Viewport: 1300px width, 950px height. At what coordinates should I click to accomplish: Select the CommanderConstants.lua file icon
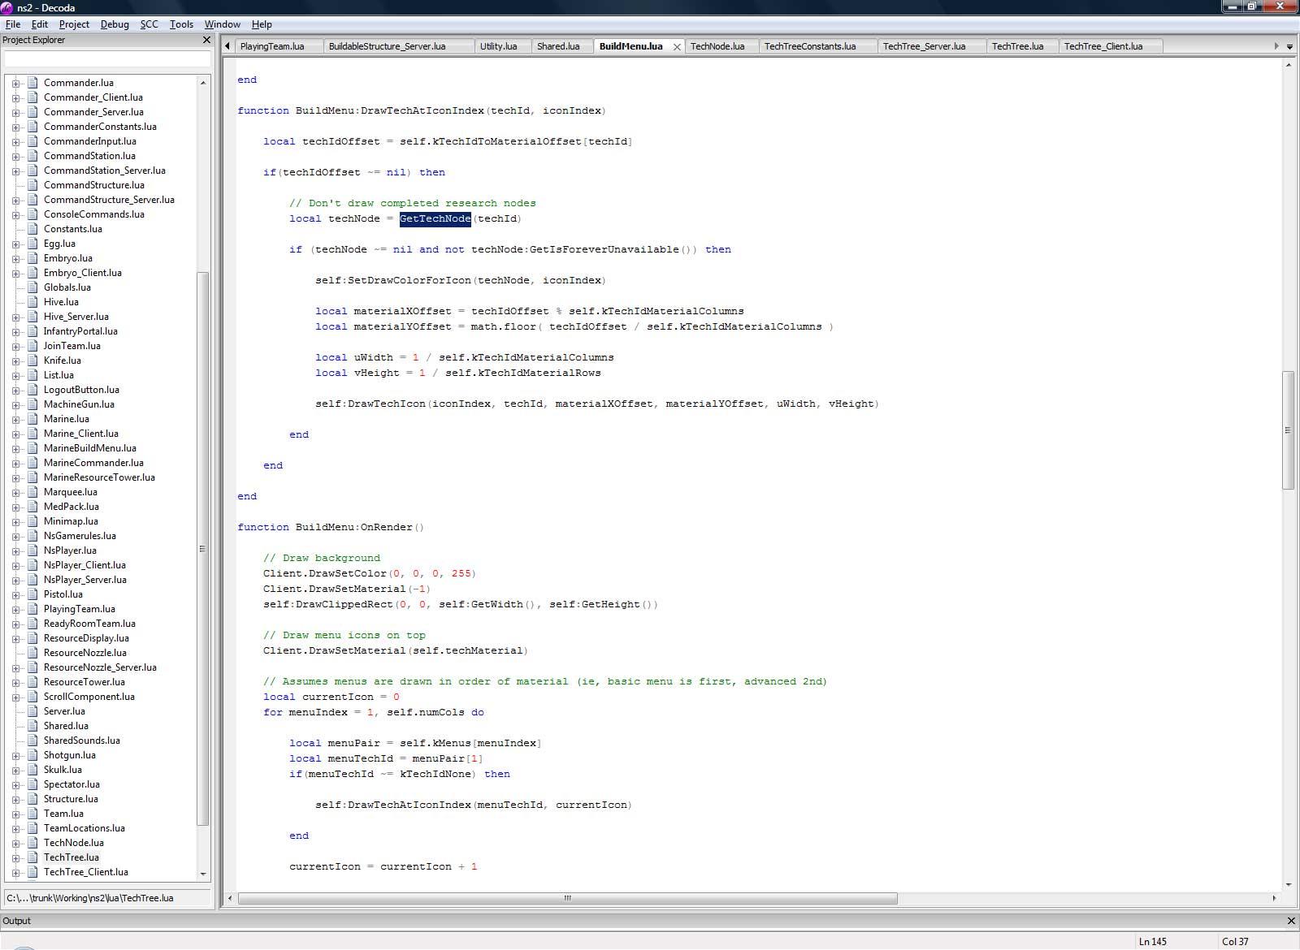tap(32, 127)
